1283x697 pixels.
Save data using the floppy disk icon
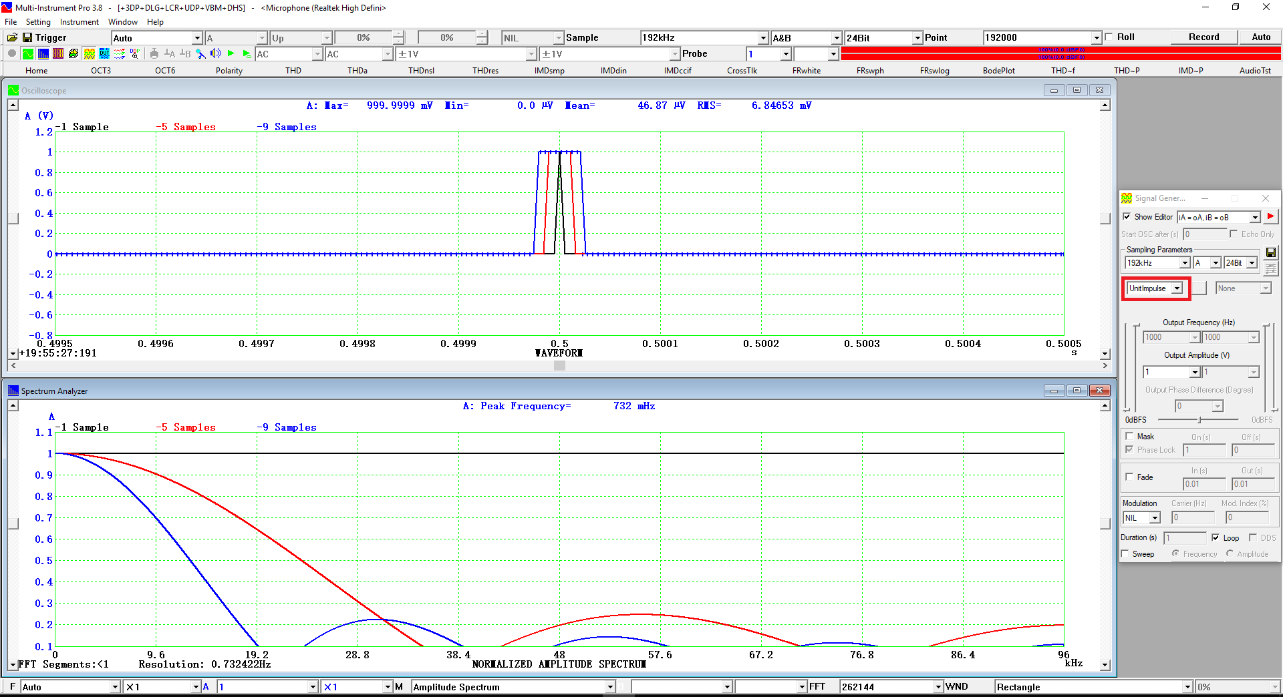coord(27,37)
